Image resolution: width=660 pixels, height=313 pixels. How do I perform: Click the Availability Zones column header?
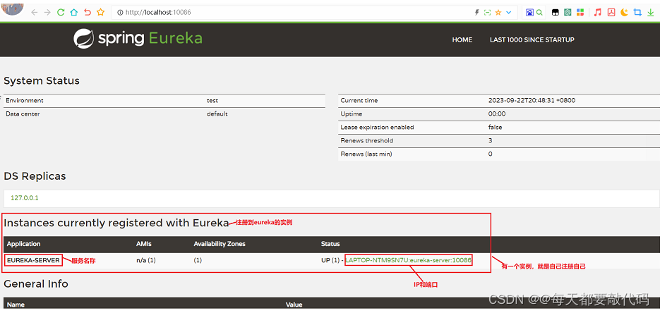click(220, 244)
